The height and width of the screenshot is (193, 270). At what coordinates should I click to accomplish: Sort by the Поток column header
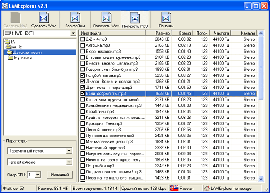coord(201,33)
